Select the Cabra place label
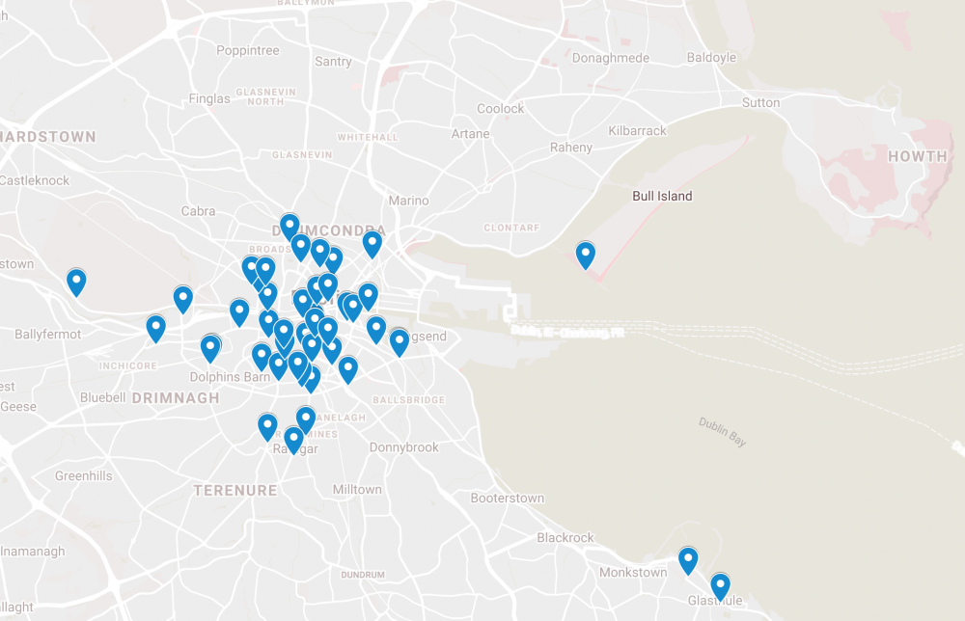Image resolution: width=965 pixels, height=621 pixels. click(198, 211)
